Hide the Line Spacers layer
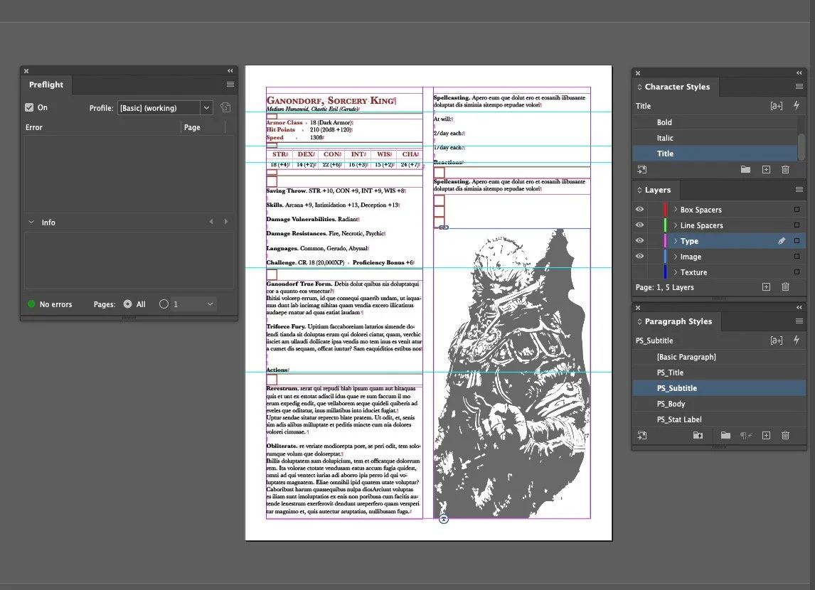 (x=640, y=225)
